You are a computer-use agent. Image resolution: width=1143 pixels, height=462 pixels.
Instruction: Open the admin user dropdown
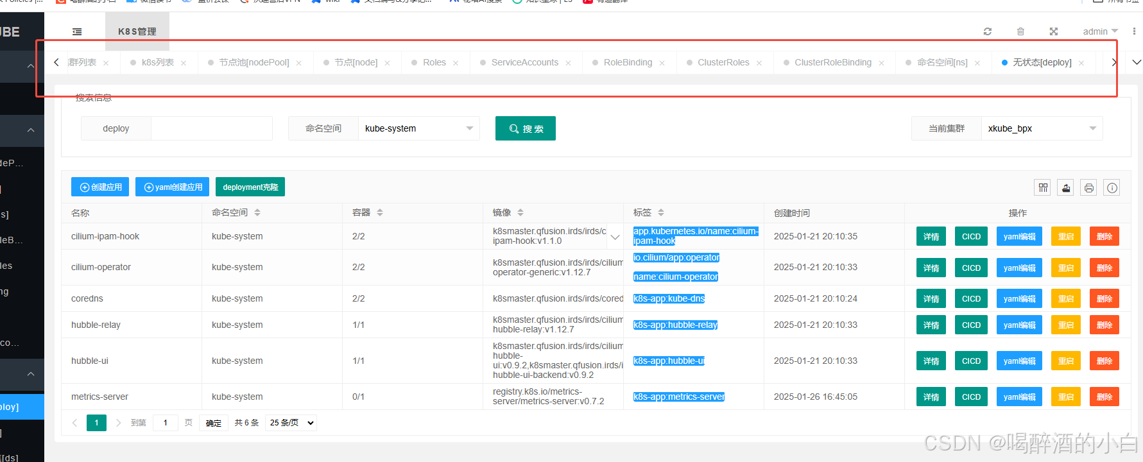[1100, 31]
